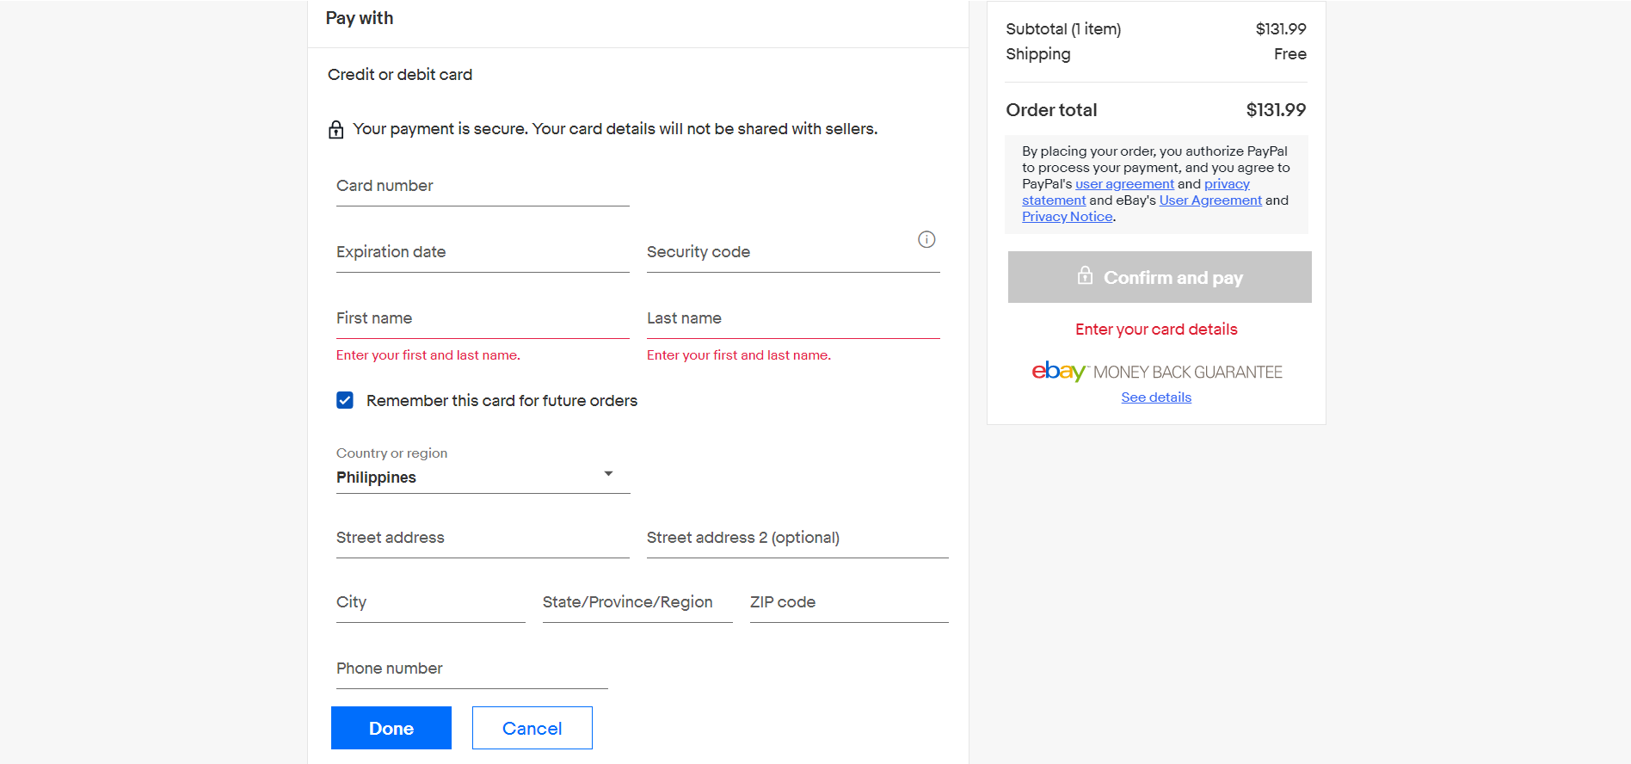Click the Confirm and pay button
1631x764 pixels.
coord(1159,277)
